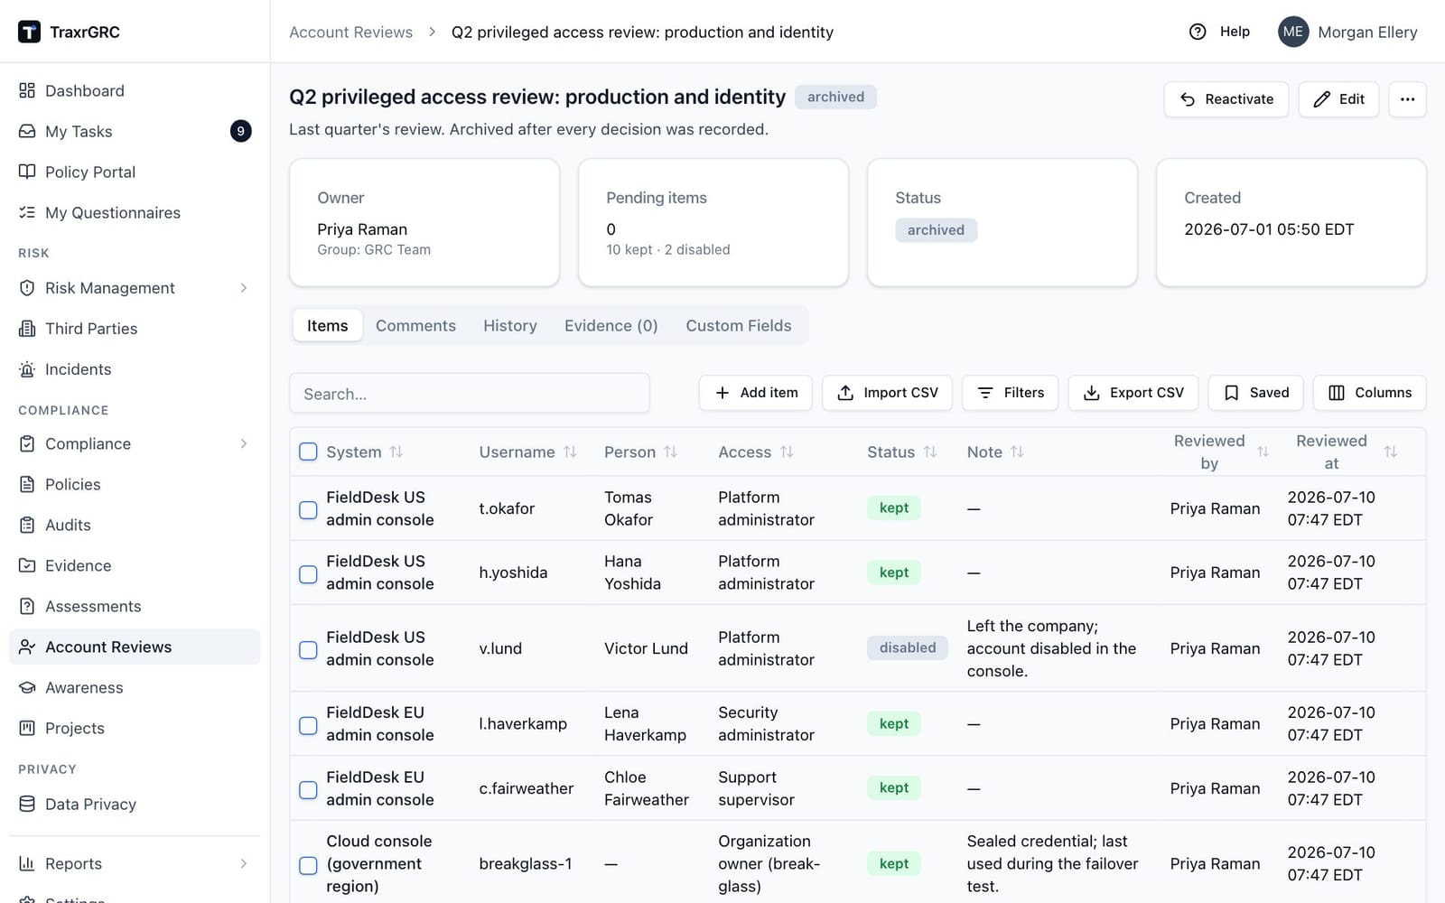Sort by the System column arrows
The image size is (1445, 903).
(x=396, y=451)
